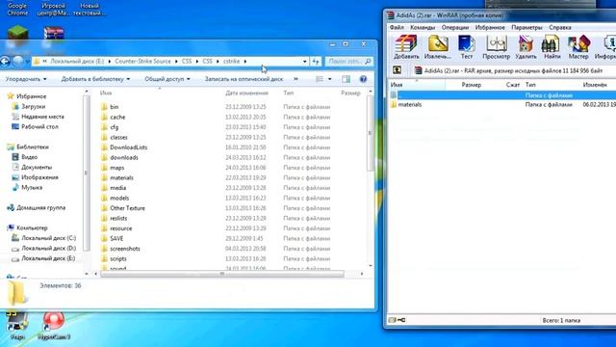Go up one level in WinRAR archive

coord(398,70)
